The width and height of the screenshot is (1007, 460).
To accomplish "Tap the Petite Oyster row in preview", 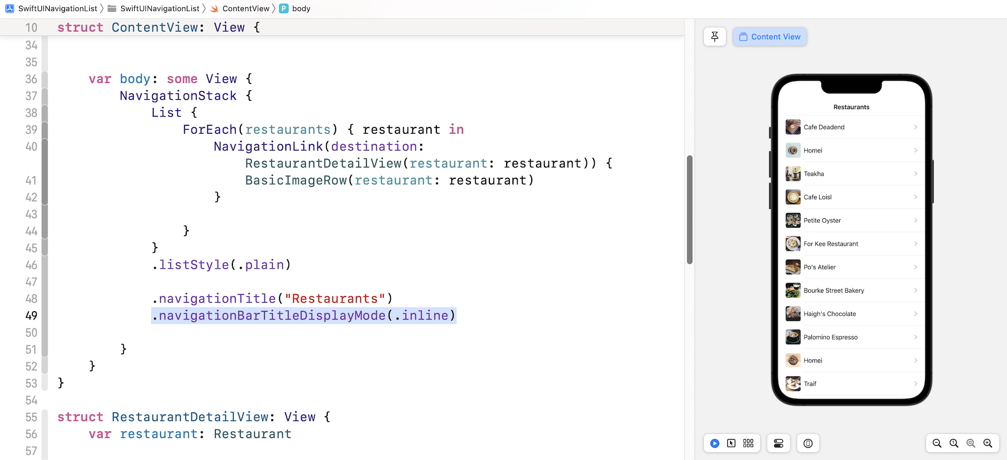I will coord(851,220).
